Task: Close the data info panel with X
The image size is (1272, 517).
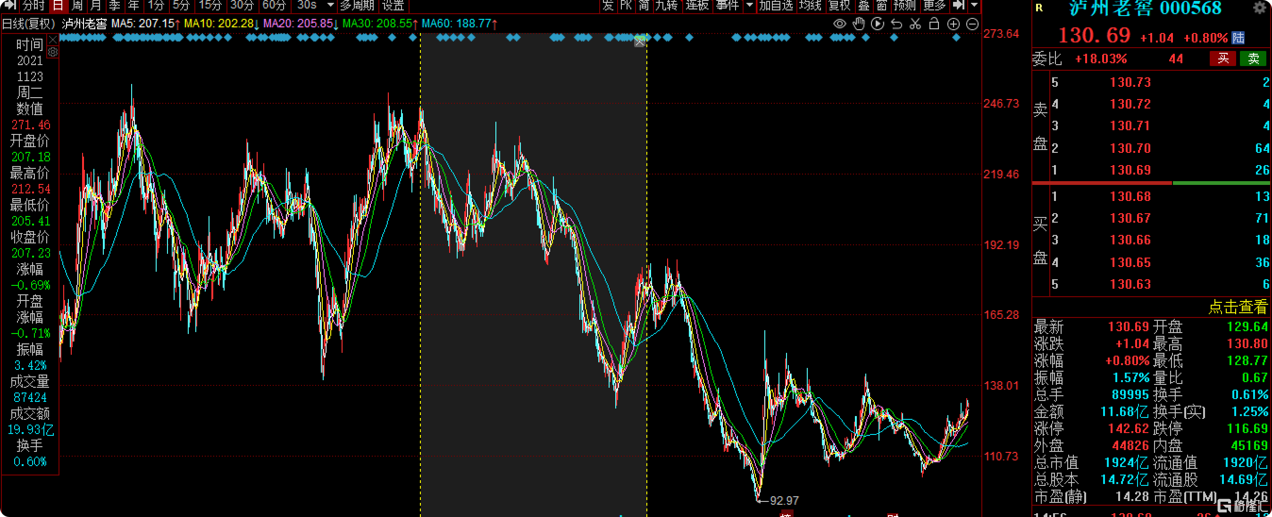Action: [x=53, y=39]
